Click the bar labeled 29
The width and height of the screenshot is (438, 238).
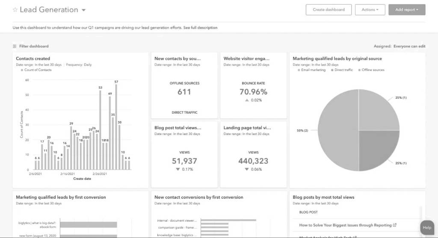(71, 148)
